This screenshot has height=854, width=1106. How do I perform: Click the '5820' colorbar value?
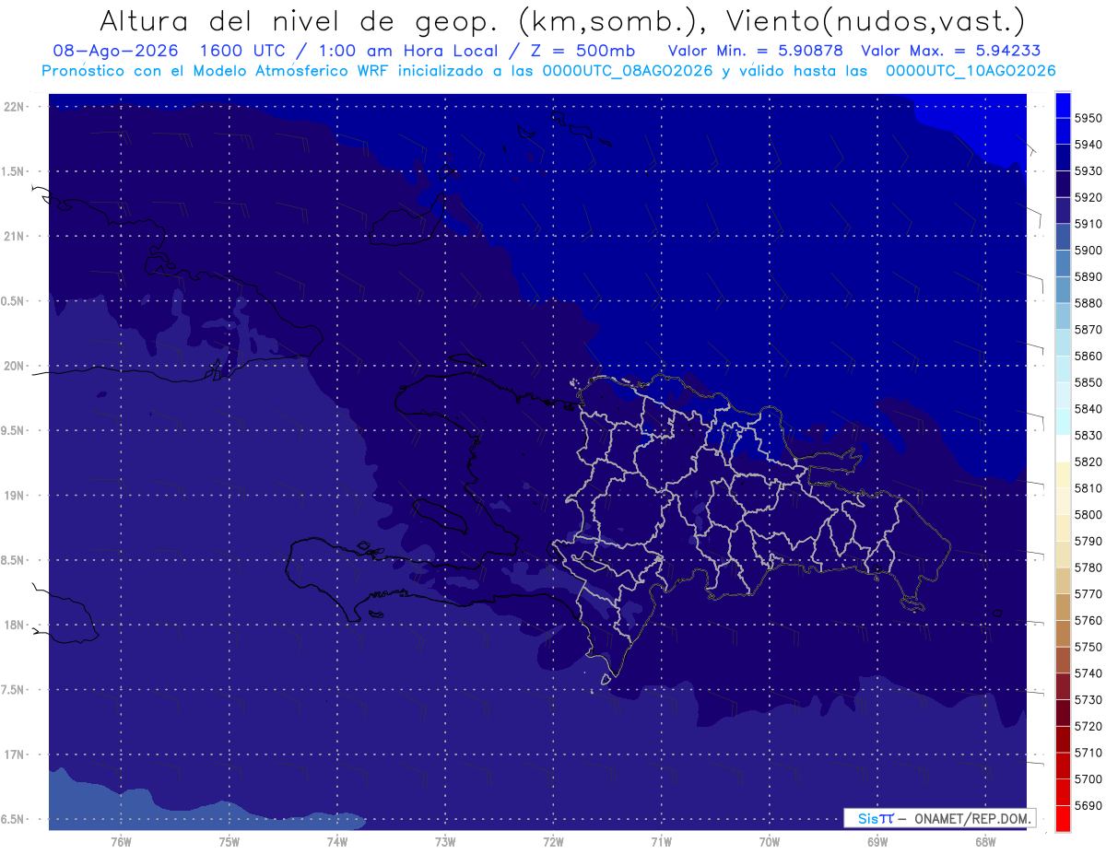[1088, 462]
